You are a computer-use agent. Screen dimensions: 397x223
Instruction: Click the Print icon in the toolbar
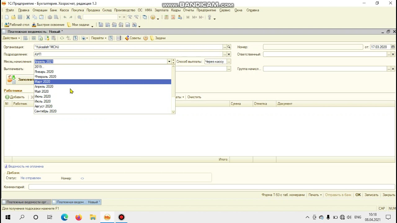tap(50, 17)
